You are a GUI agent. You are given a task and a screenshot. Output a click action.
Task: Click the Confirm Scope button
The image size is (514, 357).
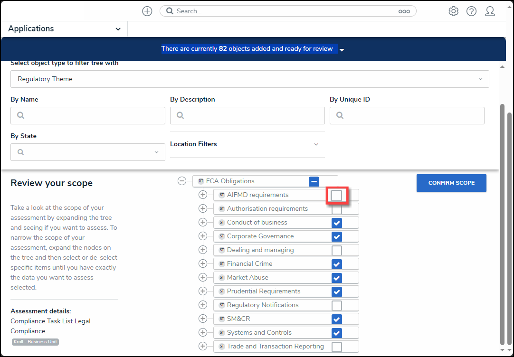tap(451, 183)
